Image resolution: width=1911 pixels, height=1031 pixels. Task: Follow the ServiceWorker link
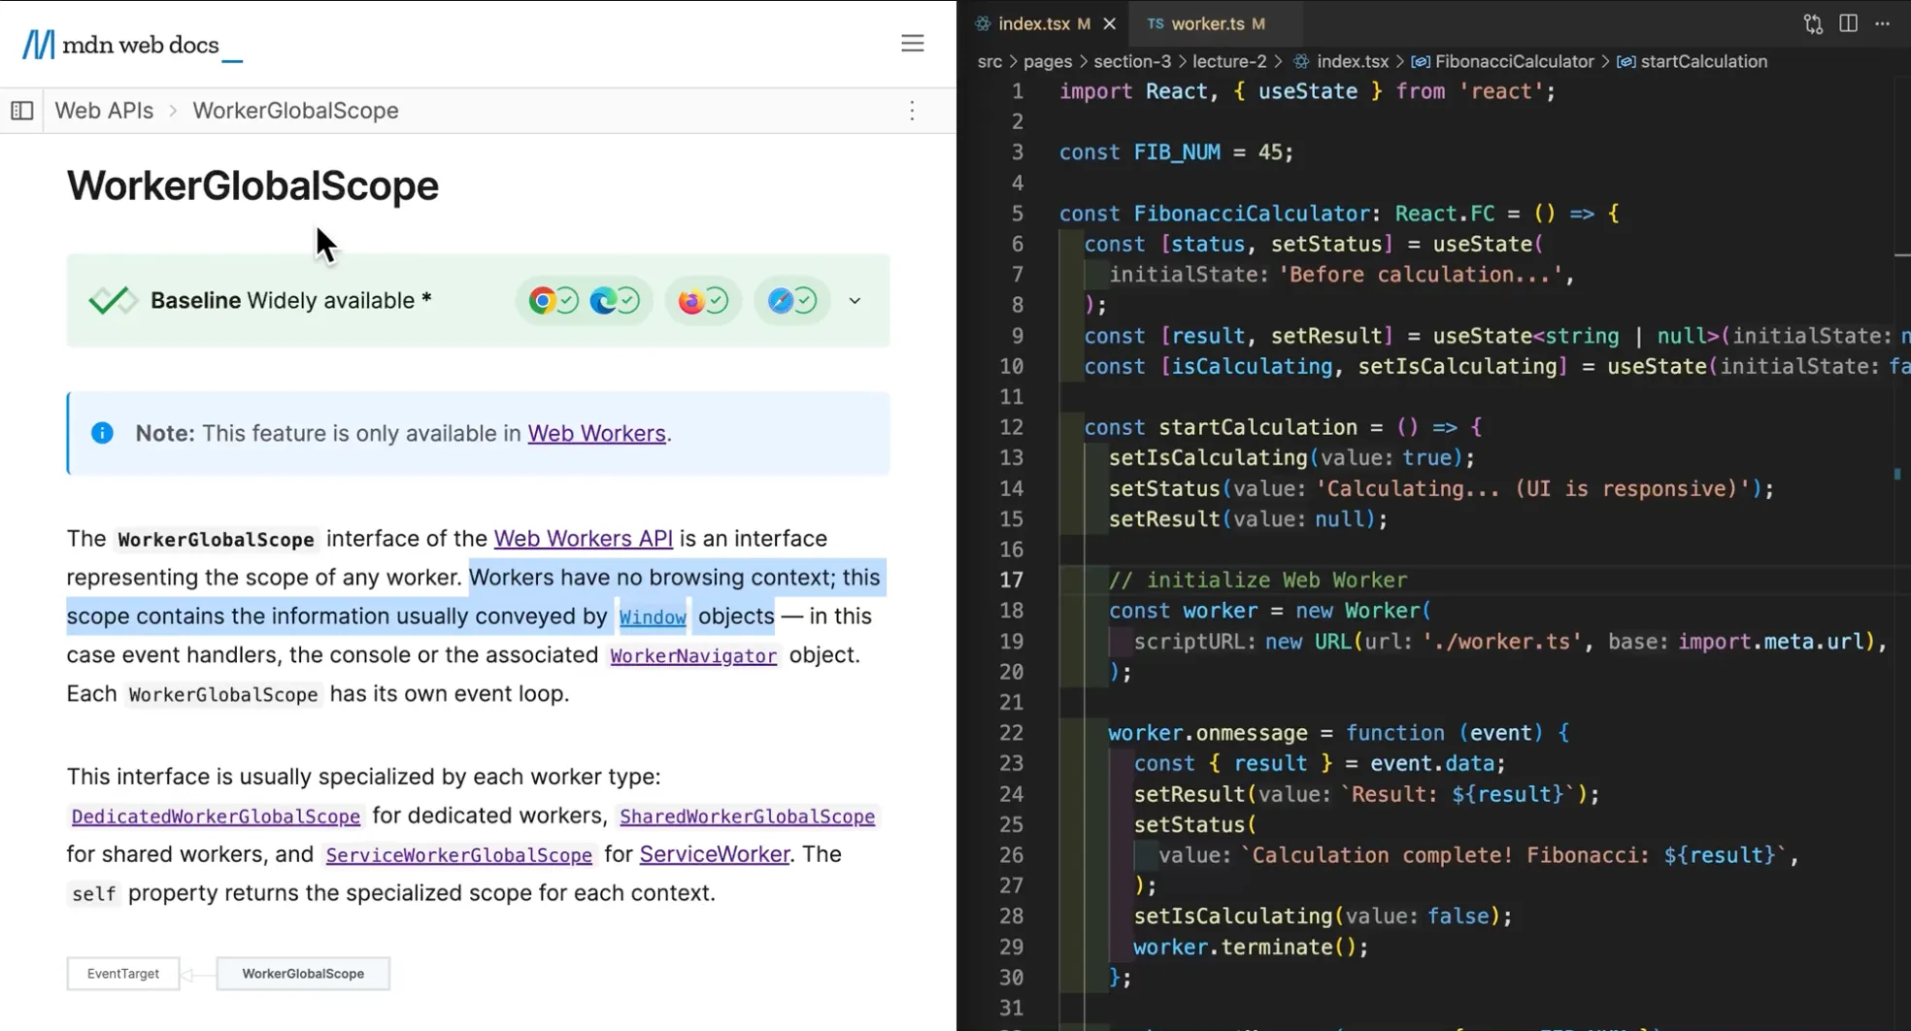coord(714,854)
